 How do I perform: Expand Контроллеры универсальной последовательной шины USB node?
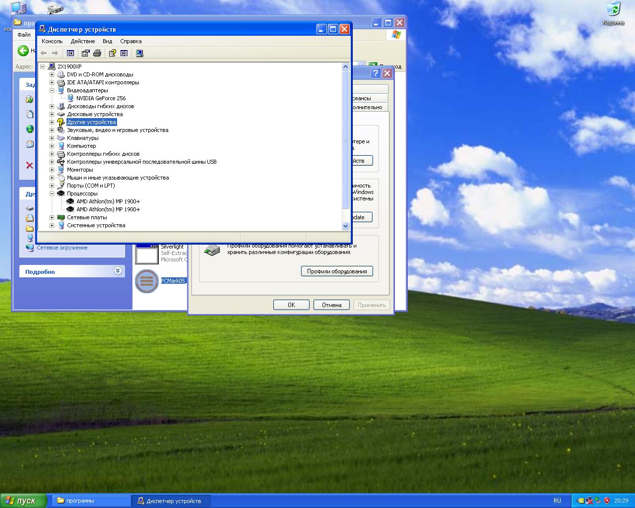pos(52,162)
